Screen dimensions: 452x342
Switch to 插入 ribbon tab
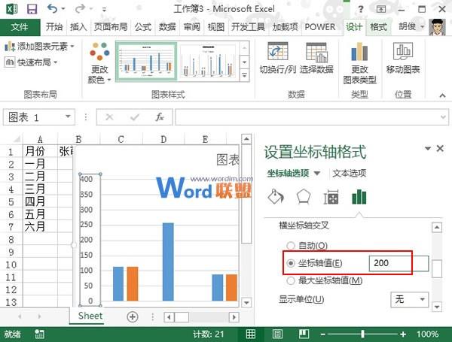point(78,27)
